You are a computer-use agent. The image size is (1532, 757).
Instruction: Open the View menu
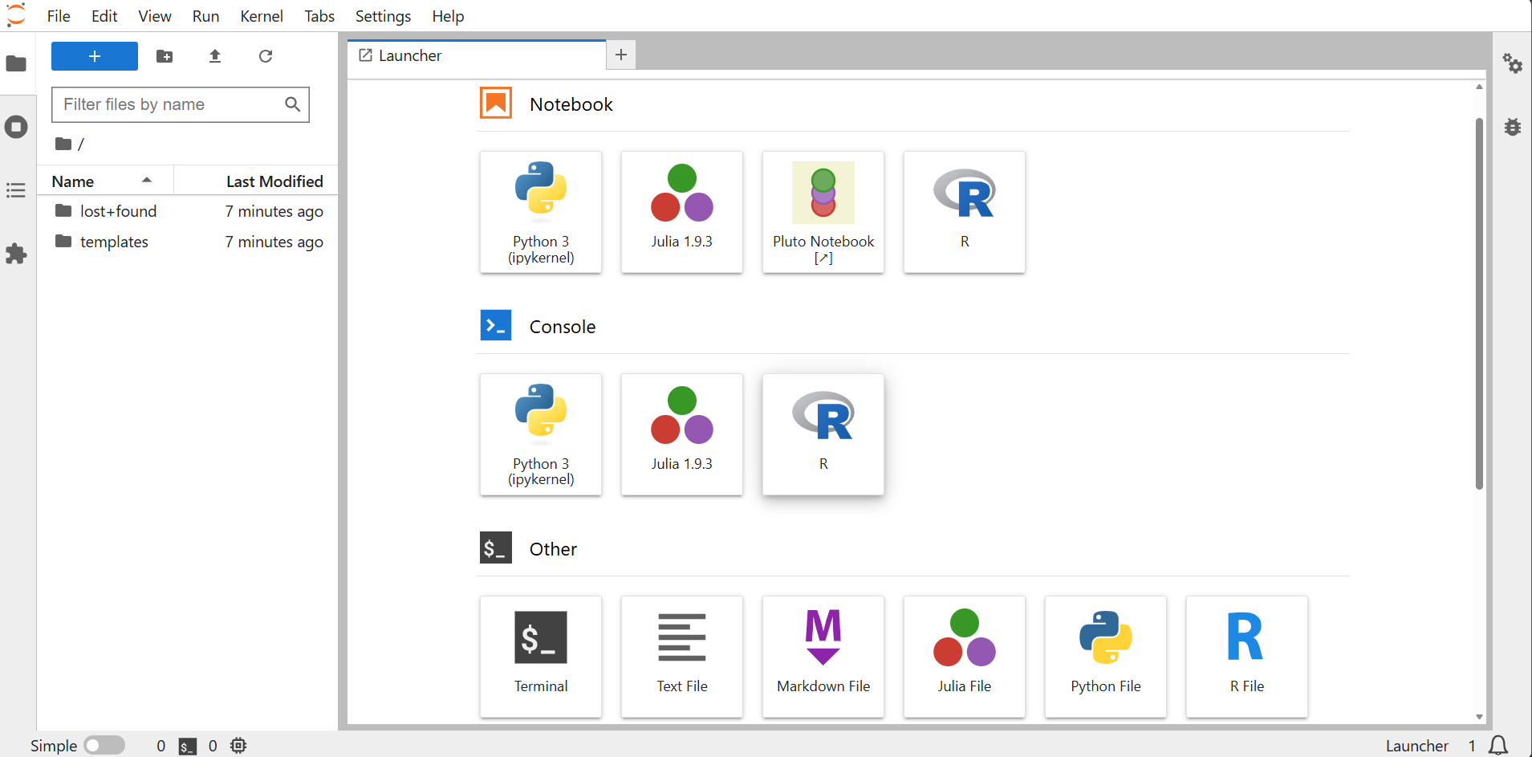coord(155,16)
